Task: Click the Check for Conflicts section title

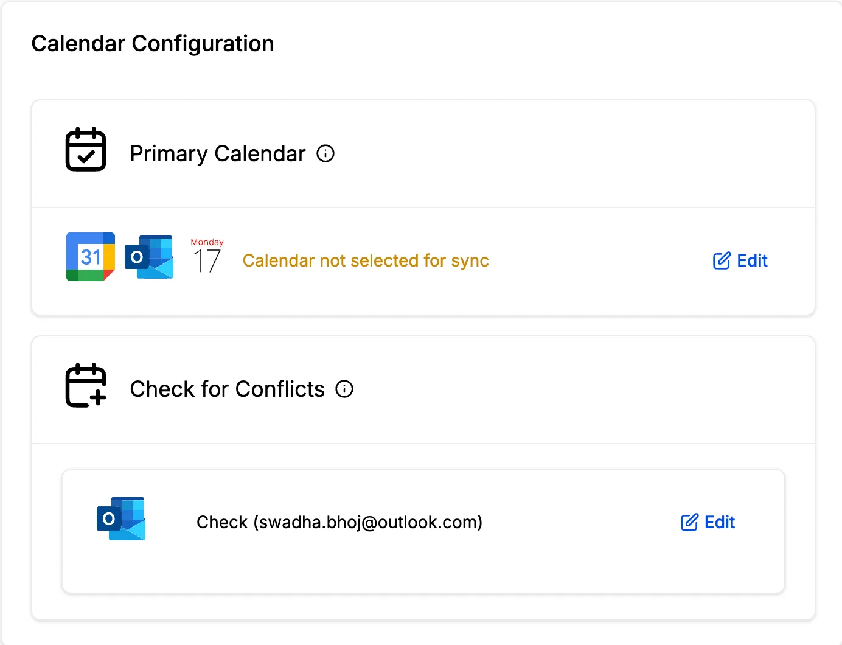Action: (228, 389)
